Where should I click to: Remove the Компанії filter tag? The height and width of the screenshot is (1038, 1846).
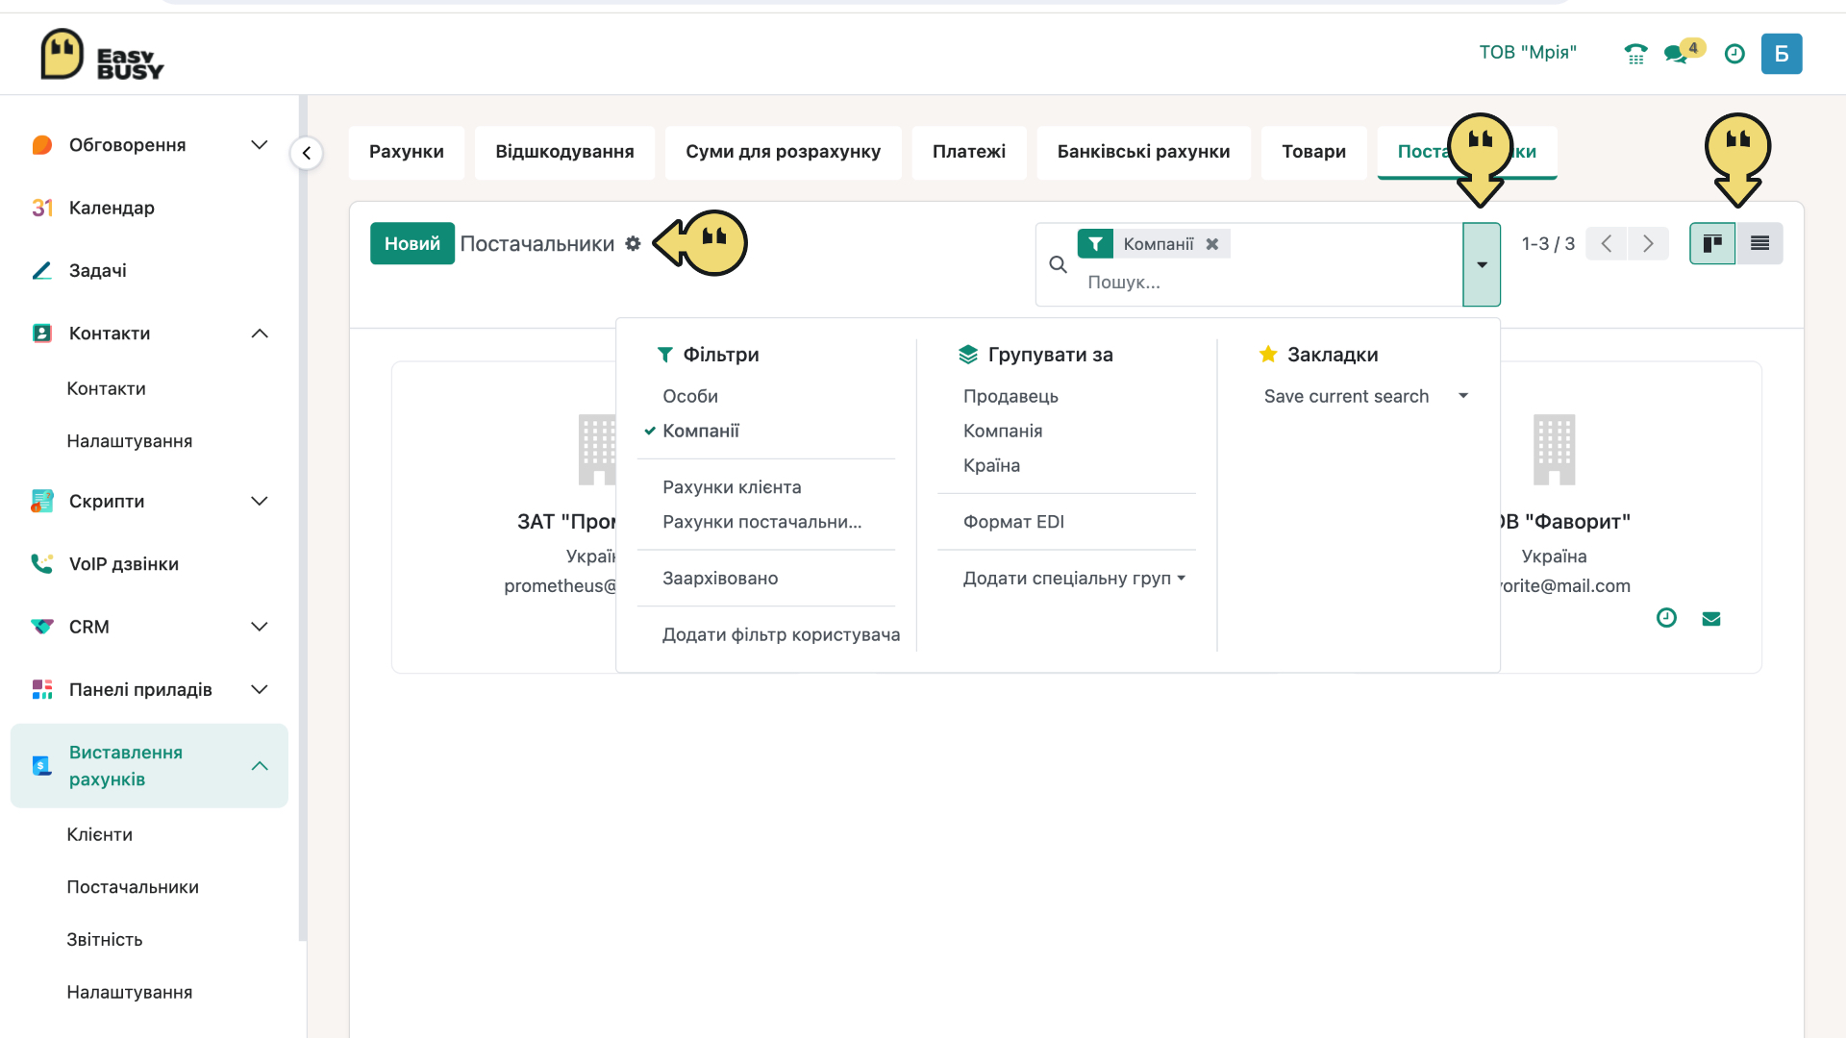1212,244
